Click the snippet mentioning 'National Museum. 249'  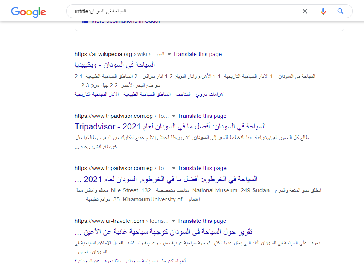[198, 195]
